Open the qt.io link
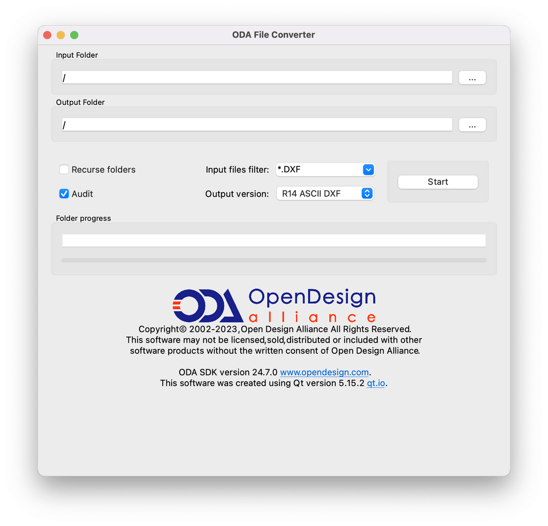 [x=376, y=383]
